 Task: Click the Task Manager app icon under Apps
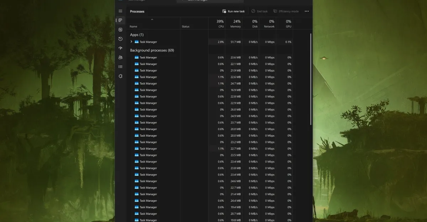[x=136, y=42]
